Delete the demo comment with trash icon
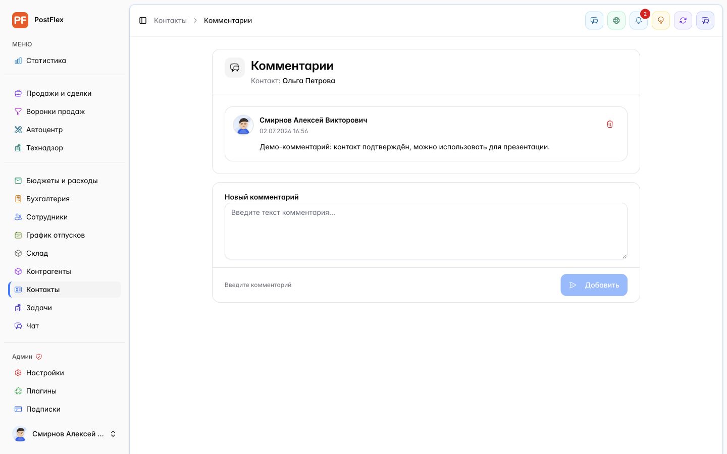727x454 pixels. [610, 124]
